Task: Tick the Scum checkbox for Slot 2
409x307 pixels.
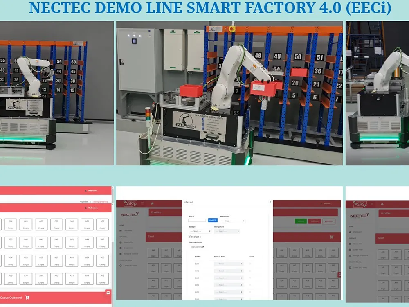Action: pyautogui.click(x=250, y=271)
